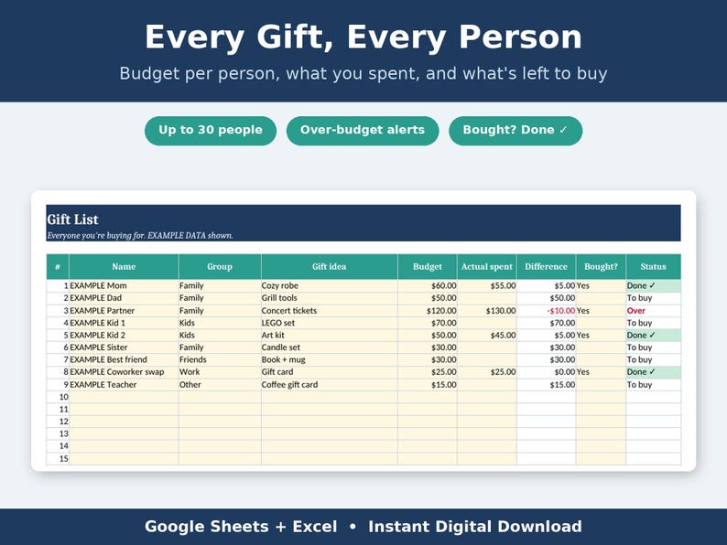Select the '#' column header

coord(58,267)
